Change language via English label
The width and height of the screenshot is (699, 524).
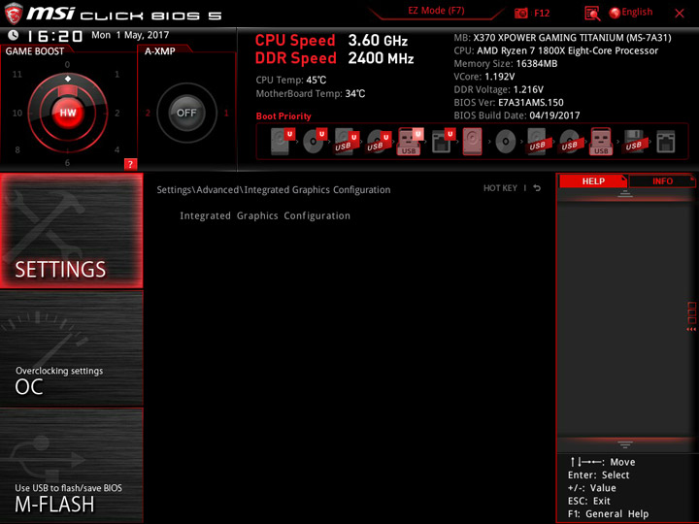[x=637, y=12]
